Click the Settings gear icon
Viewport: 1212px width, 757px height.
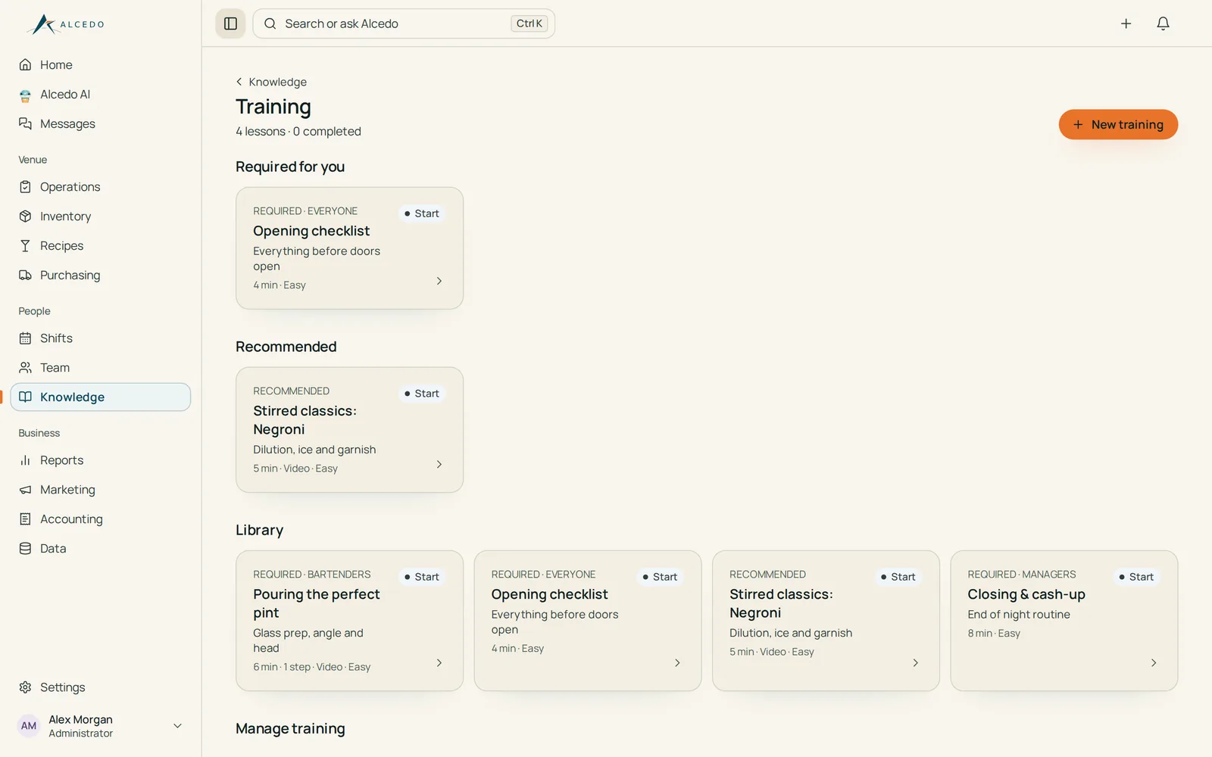25,687
